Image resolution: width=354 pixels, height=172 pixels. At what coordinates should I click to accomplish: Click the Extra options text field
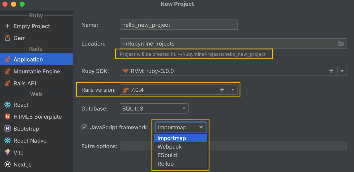coord(277,146)
